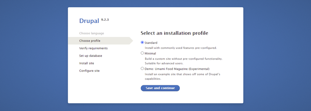
Task: Click the Drupal title logo text
Action: (89, 21)
